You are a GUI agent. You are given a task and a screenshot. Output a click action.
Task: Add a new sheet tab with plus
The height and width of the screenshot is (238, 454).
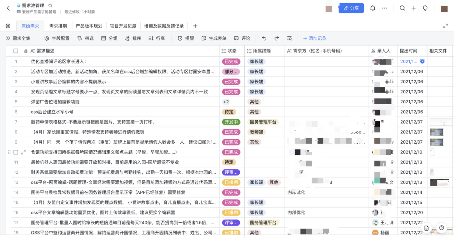click(195, 26)
